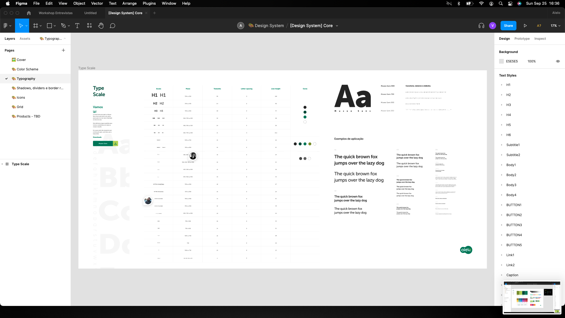Toggle Background color visibility eye
Screen dimensions: 565x318
558,61
